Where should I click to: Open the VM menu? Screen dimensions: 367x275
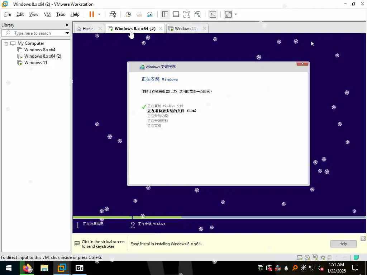click(47, 14)
